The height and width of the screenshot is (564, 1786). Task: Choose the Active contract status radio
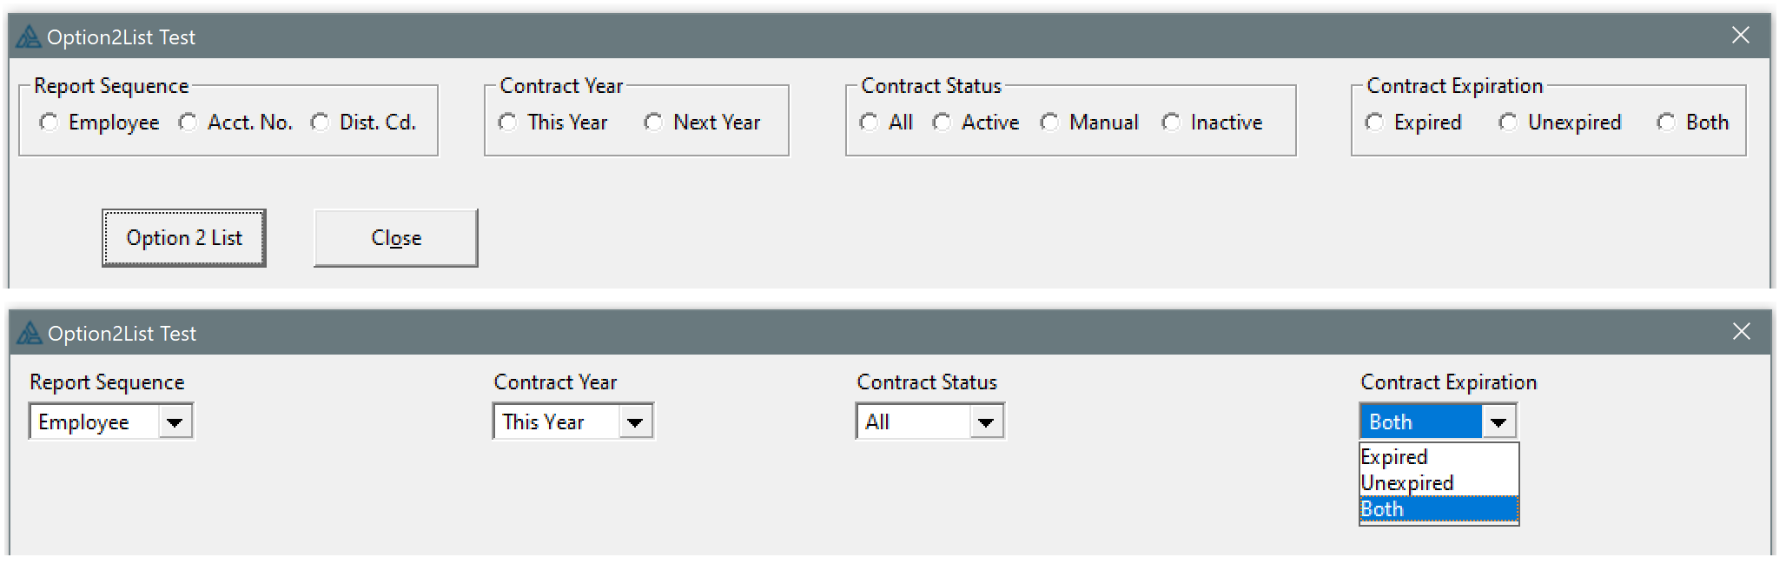pyautogui.click(x=942, y=123)
